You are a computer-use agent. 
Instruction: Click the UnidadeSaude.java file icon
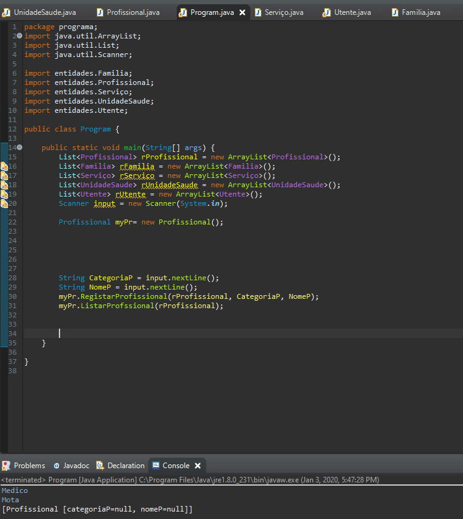[x=6, y=12]
